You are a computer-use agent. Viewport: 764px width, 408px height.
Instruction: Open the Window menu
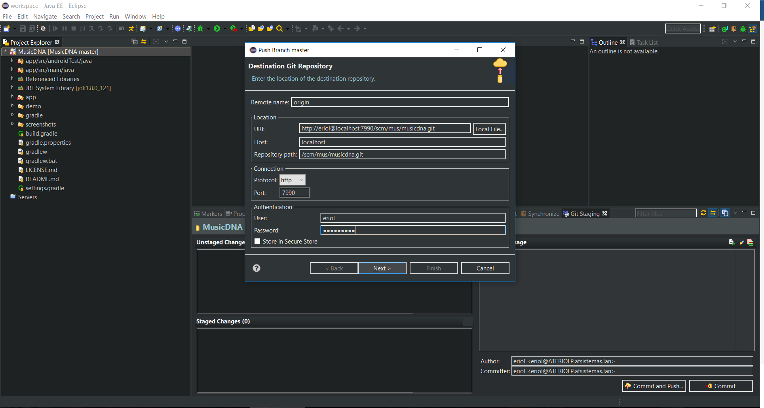point(135,17)
